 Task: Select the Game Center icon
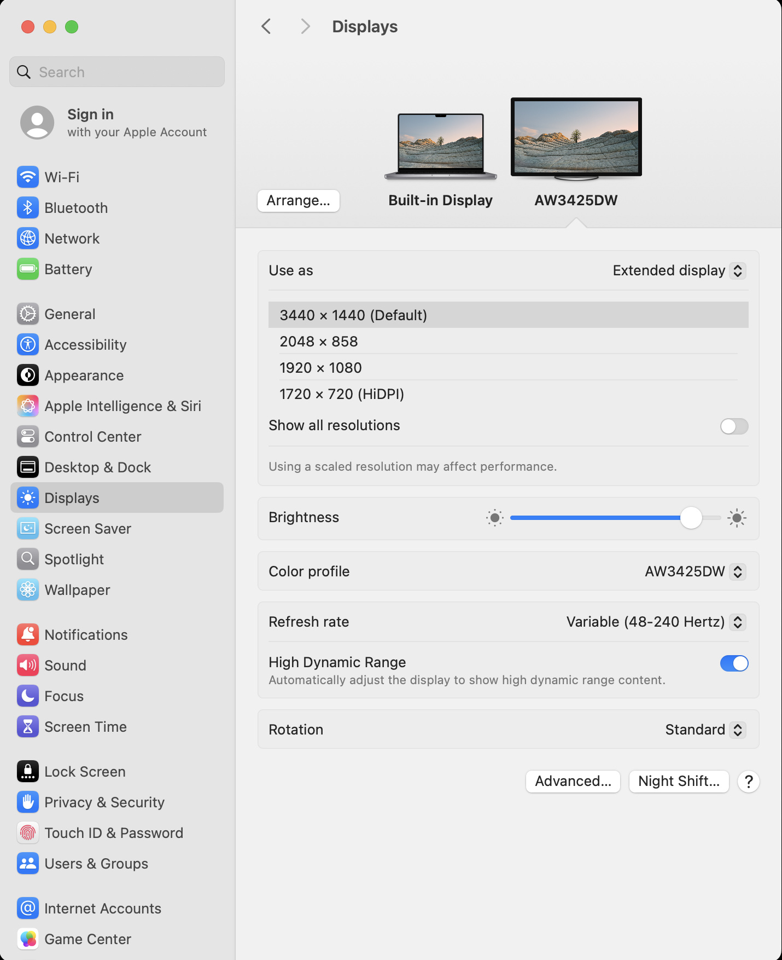coord(28,939)
